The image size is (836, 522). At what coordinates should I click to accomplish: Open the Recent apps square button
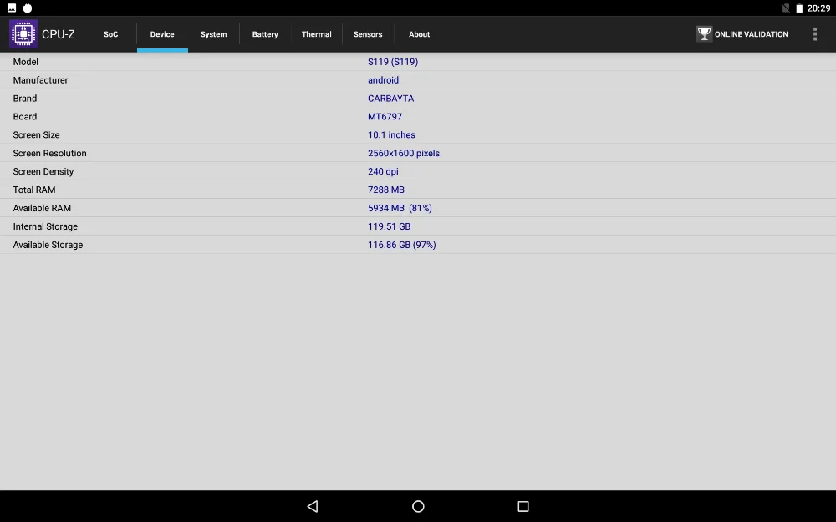tap(522, 506)
